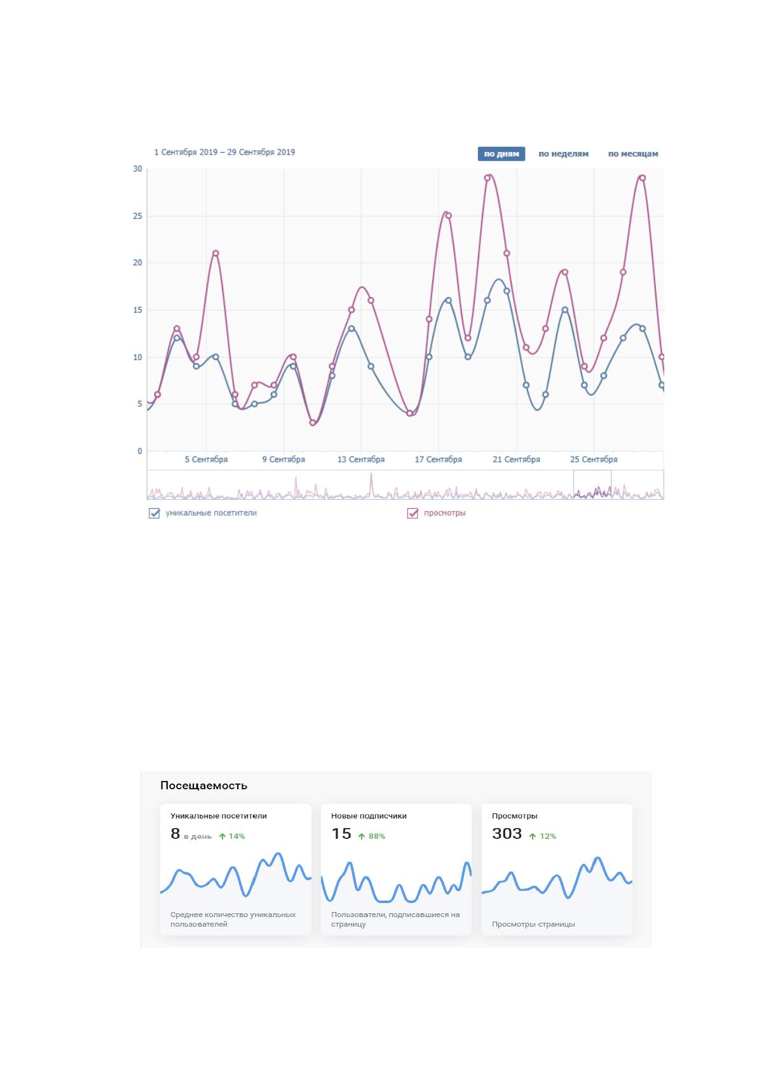Switch chart view to по месяцам
The image size is (757, 1071).
(632, 154)
